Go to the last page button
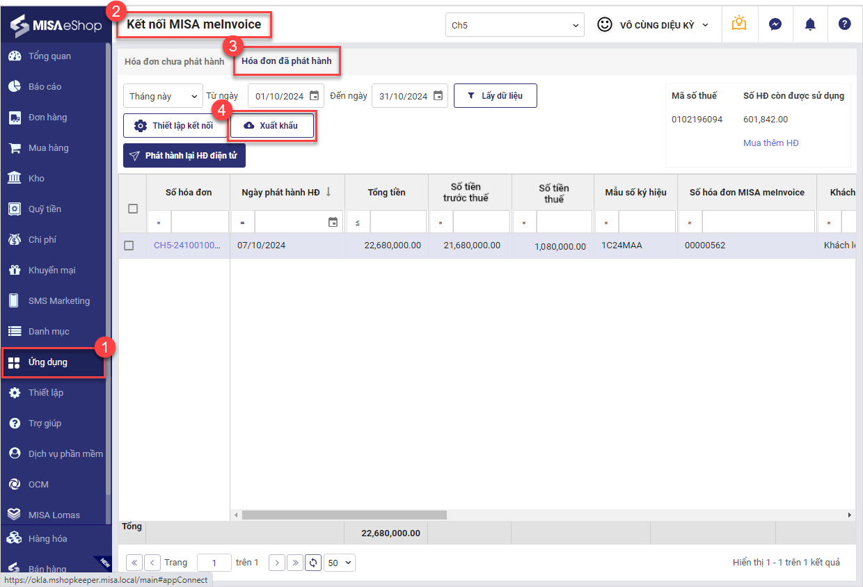Screen dimensions: 863x587 296,563
